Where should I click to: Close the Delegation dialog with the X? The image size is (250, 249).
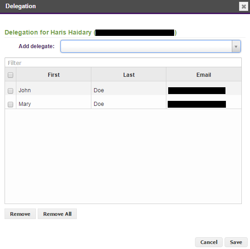pos(244,6)
